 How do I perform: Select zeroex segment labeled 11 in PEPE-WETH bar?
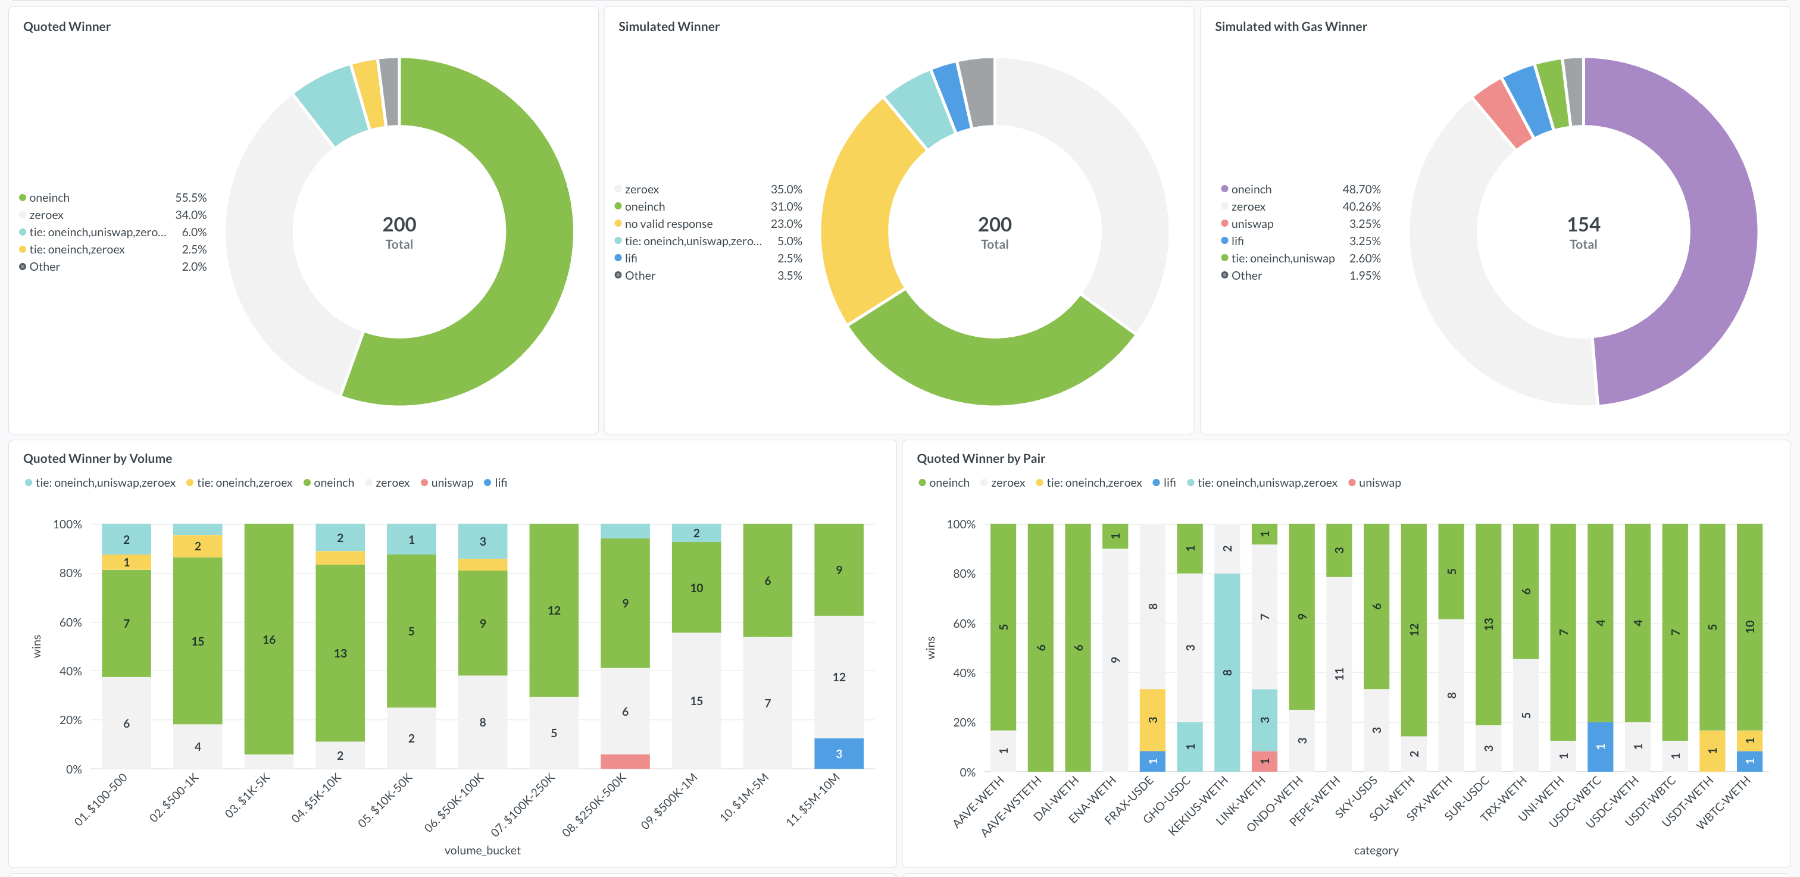pyautogui.click(x=1339, y=674)
